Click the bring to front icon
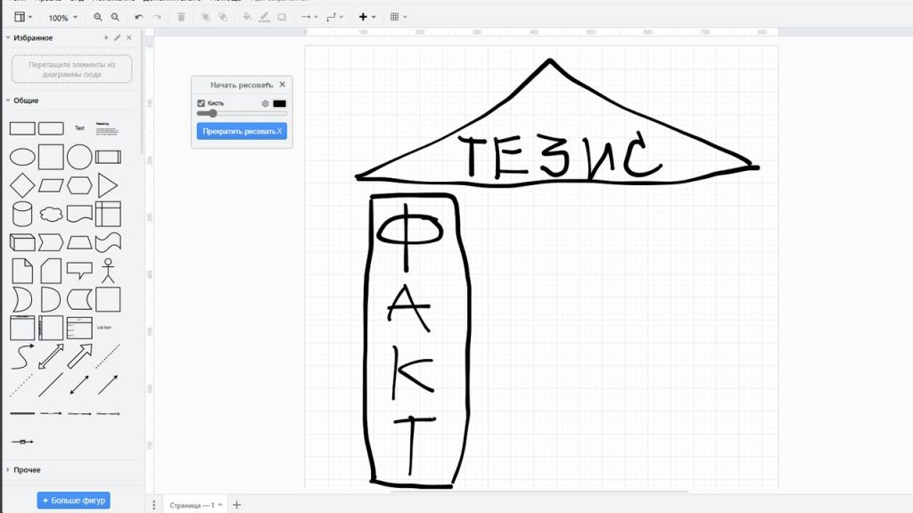Screen dimensions: 913x513 coord(206,18)
